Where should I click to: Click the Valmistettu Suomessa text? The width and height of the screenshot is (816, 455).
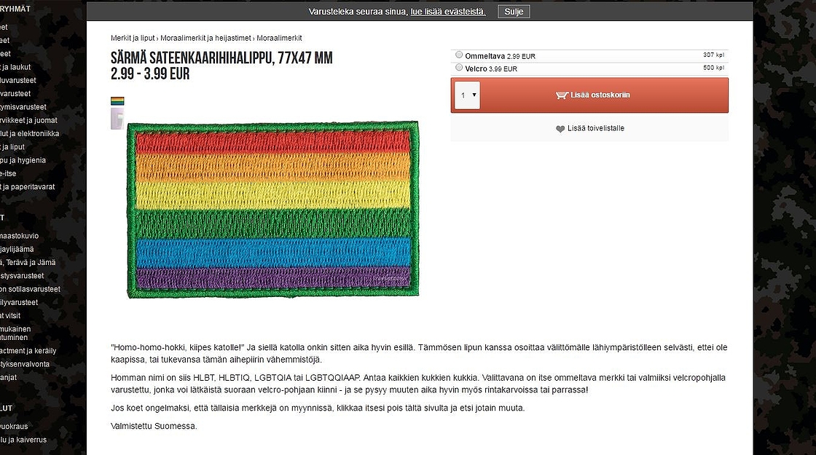tap(154, 426)
